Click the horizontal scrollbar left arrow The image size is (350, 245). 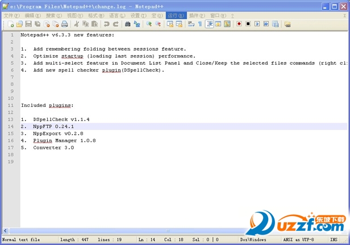[x=5, y=231]
